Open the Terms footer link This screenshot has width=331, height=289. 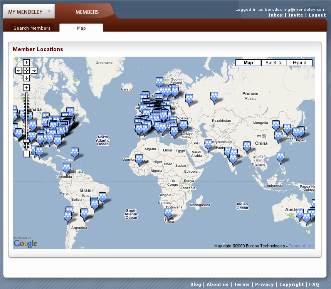(242, 284)
